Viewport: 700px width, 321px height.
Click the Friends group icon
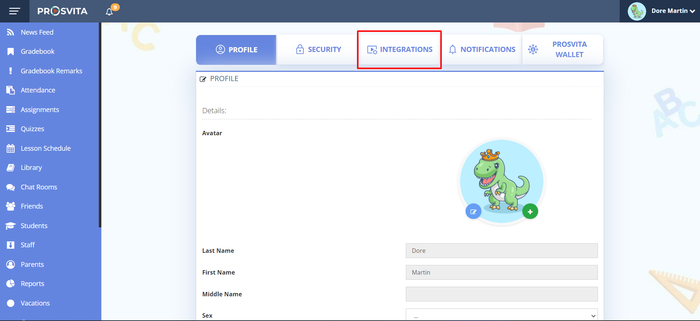tap(11, 206)
